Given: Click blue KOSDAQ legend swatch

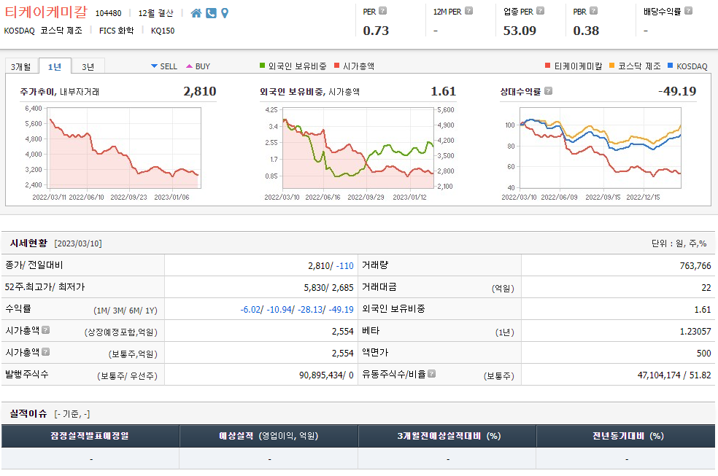Looking at the screenshot, I should 671,66.
